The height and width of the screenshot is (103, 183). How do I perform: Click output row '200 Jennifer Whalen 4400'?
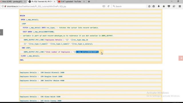42,81
